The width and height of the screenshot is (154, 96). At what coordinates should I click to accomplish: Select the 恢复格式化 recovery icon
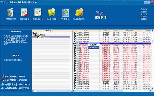[24, 13]
